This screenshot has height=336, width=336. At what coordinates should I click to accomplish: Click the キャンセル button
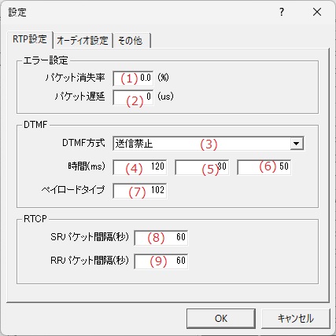click(296, 319)
